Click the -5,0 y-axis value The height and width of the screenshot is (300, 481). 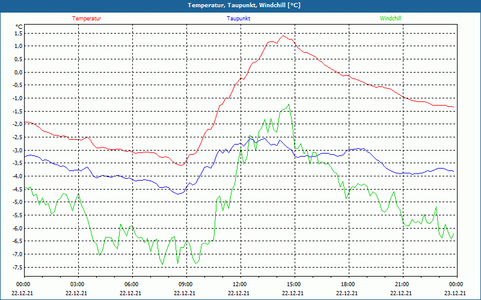17,202
